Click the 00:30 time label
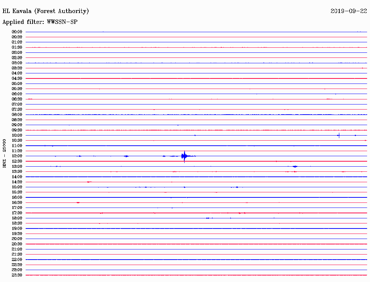This screenshot has height=282, width=370. [x=17, y=37]
